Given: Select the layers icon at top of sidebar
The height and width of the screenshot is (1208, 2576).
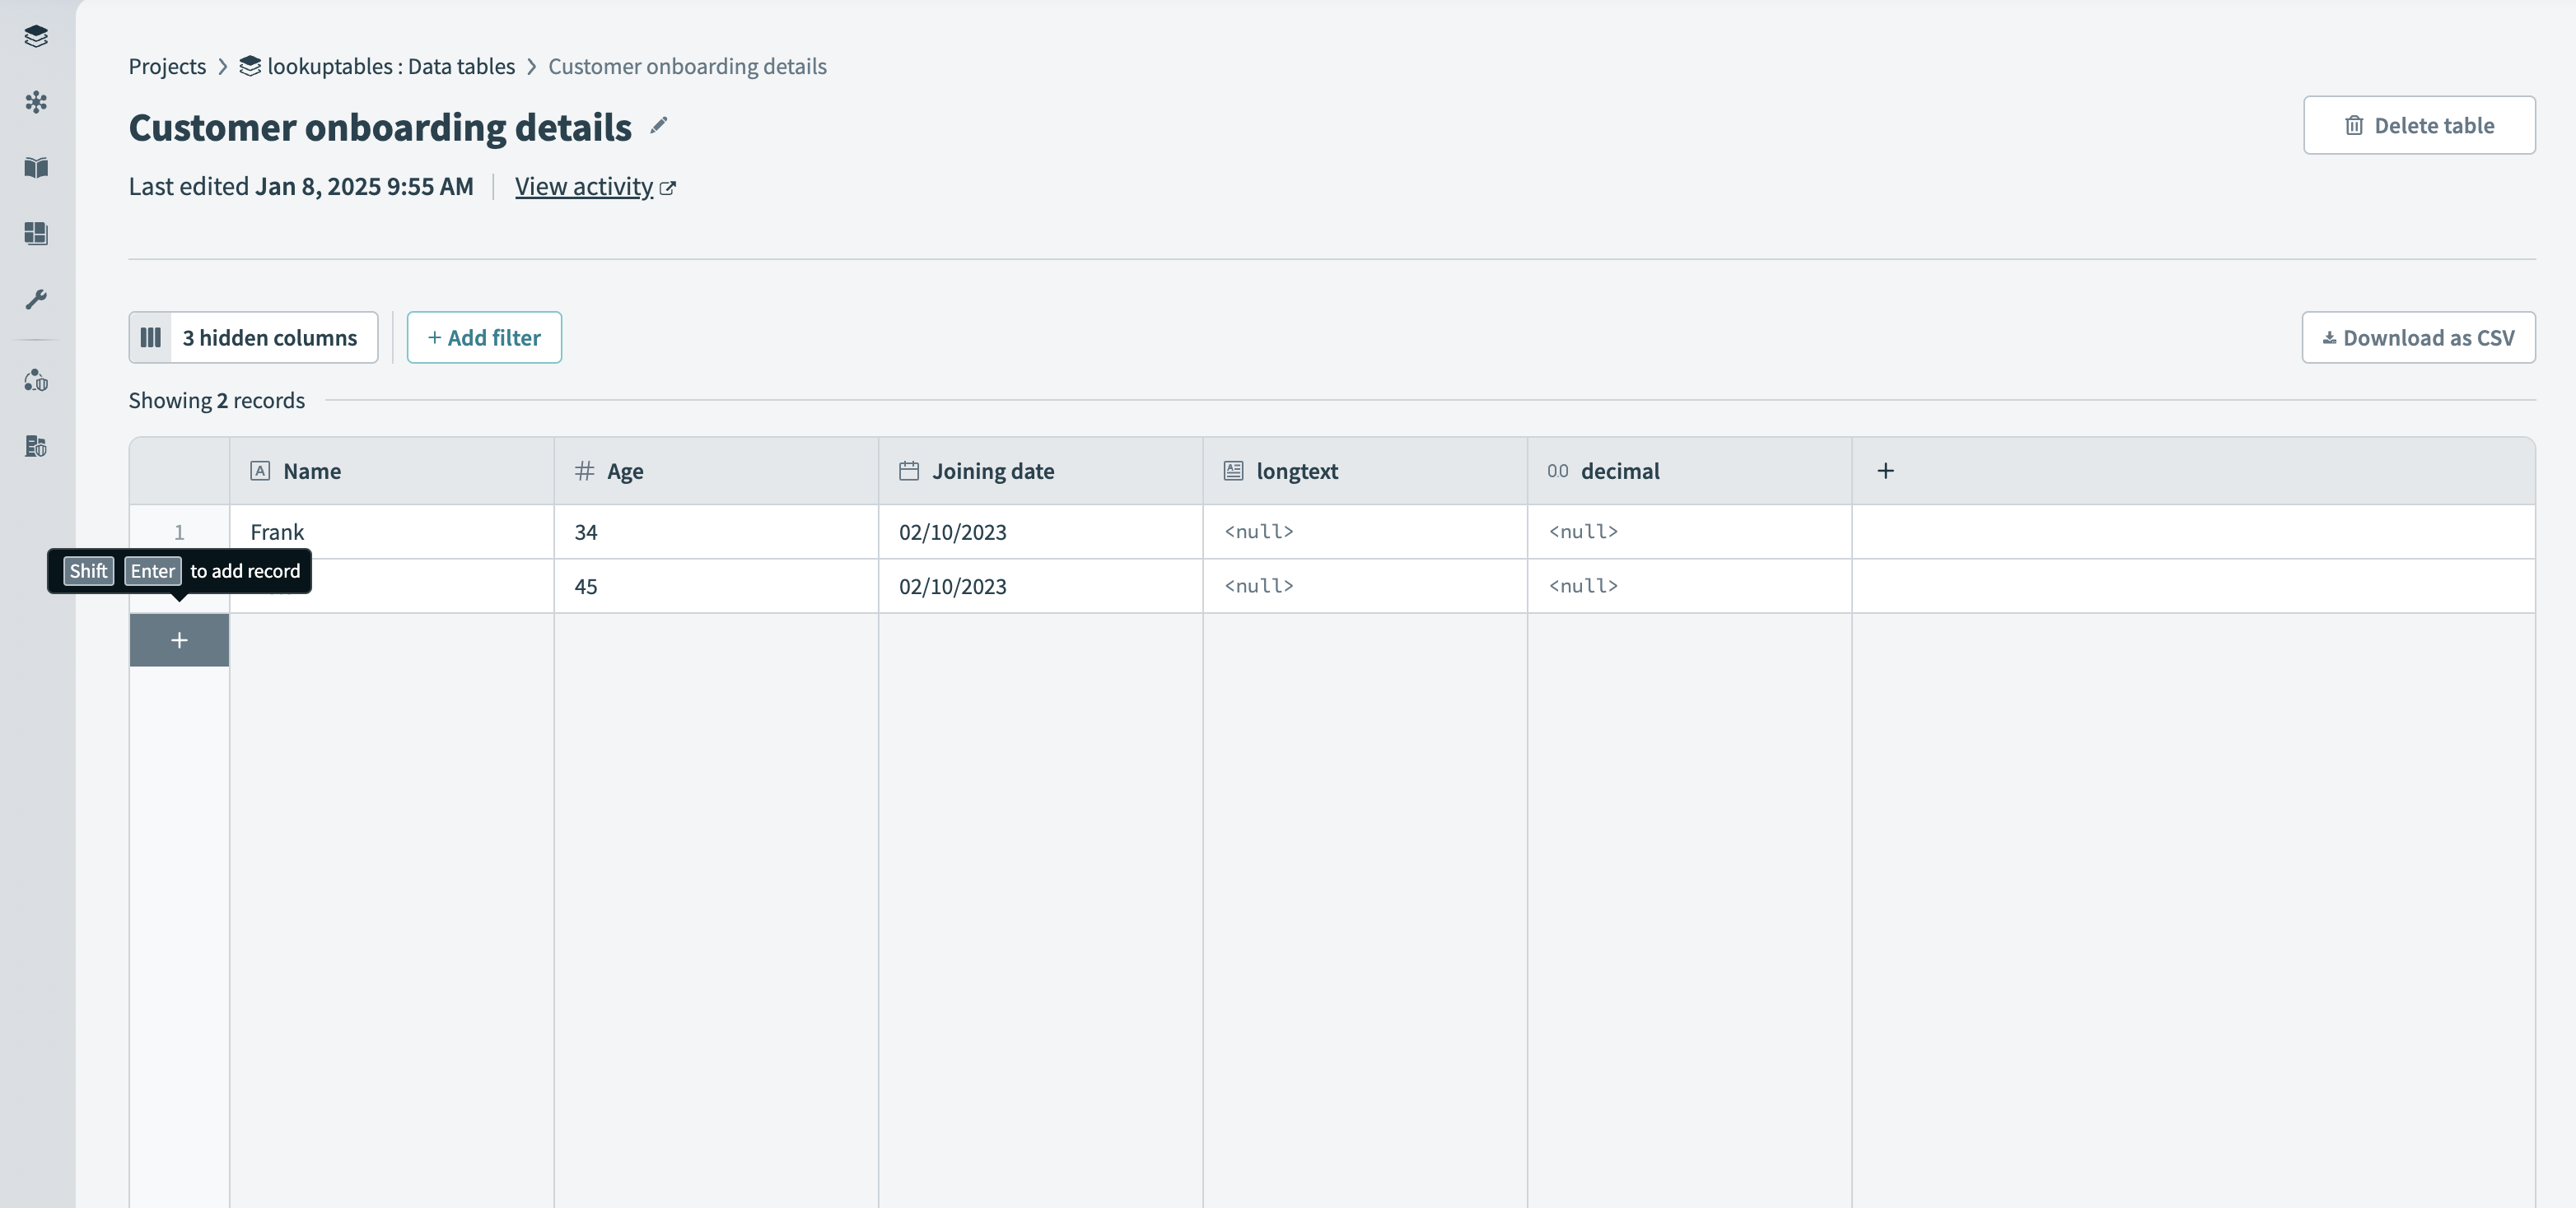Looking at the screenshot, I should pyautogui.click(x=36, y=36).
